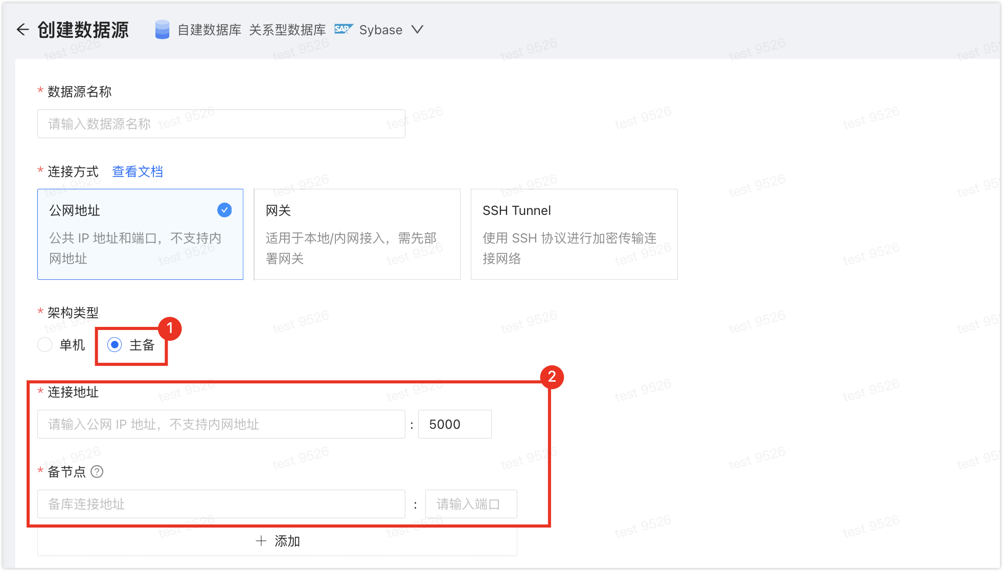
Task: Click the blue database cylinder icon
Action: click(x=162, y=30)
